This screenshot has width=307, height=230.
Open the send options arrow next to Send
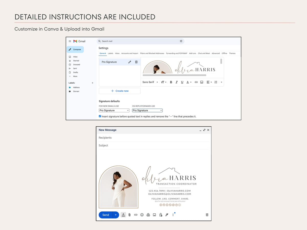(x=116, y=215)
